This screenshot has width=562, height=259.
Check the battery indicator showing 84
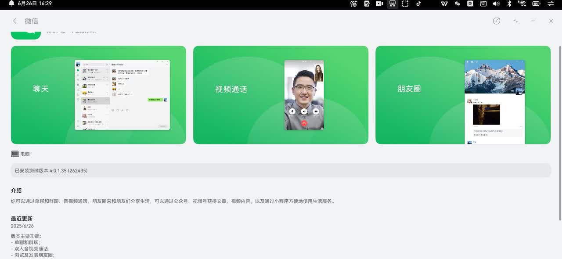click(536, 4)
